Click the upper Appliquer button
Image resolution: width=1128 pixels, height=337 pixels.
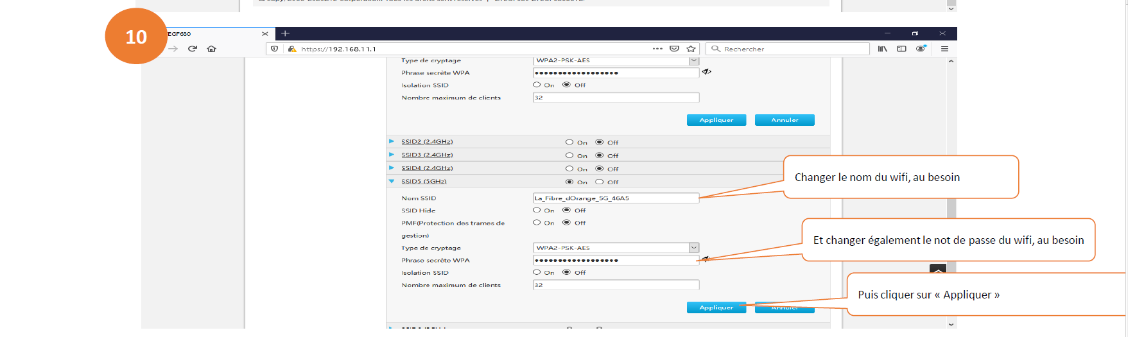click(x=716, y=120)
